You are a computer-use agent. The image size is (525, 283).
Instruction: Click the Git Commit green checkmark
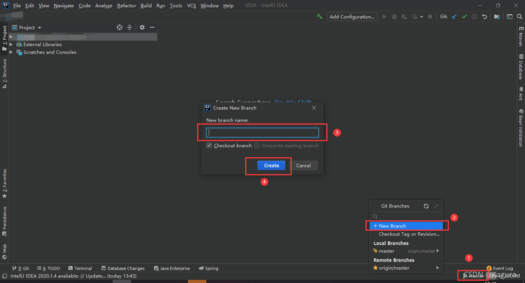(x=464, y=17)
